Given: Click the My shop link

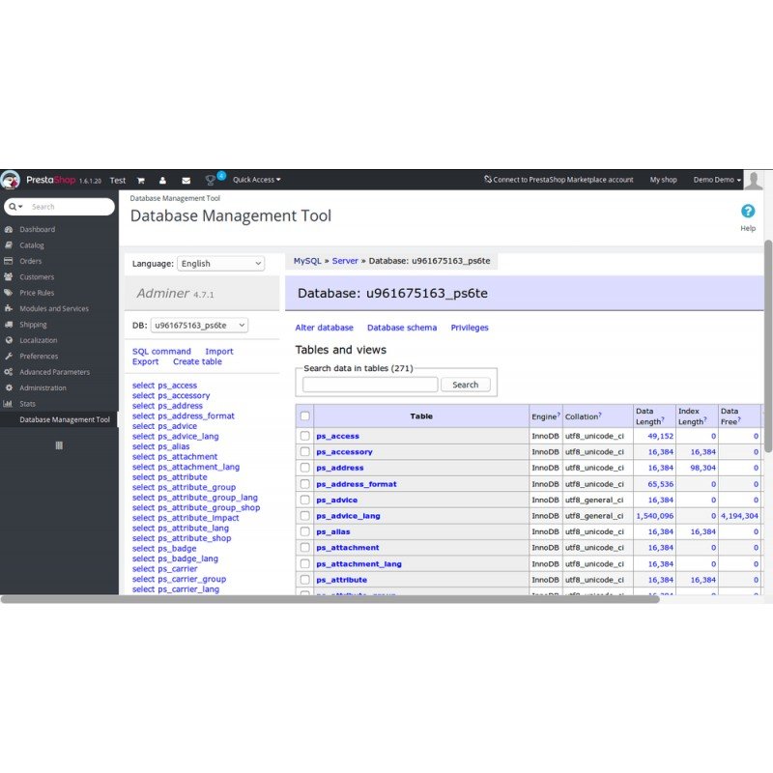Looking at the screenshot, I should [663, 180].
